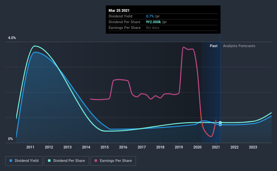Click the teal data point marker at Mar 2021
The width and height of the screenshot is (277, 171).
[220, 123]
